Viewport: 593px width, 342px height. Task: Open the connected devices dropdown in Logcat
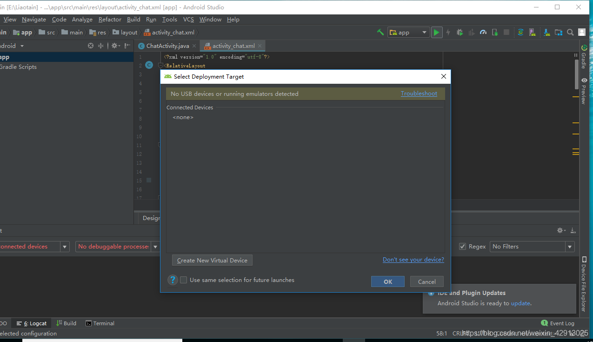pos(65,247)
